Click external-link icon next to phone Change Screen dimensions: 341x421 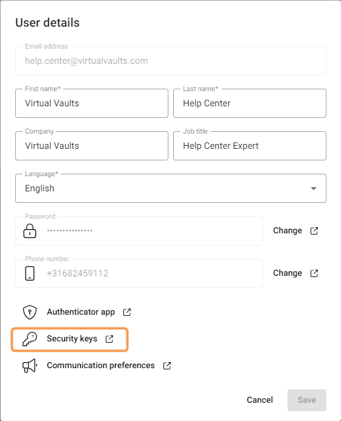click(314, 273)
